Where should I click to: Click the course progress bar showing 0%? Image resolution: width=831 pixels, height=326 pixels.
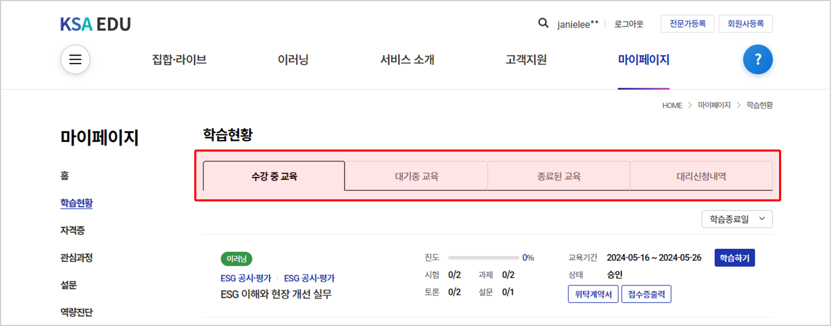click(484, 257)
